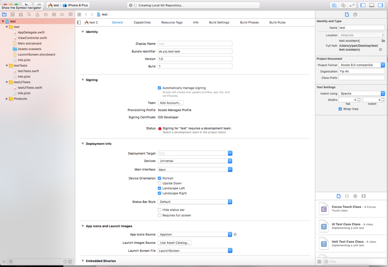Enable Requires full screen

pos(160,215)
